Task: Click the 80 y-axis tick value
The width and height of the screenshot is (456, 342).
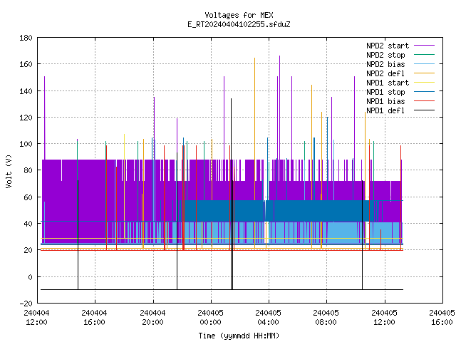Action: point(28,170)
